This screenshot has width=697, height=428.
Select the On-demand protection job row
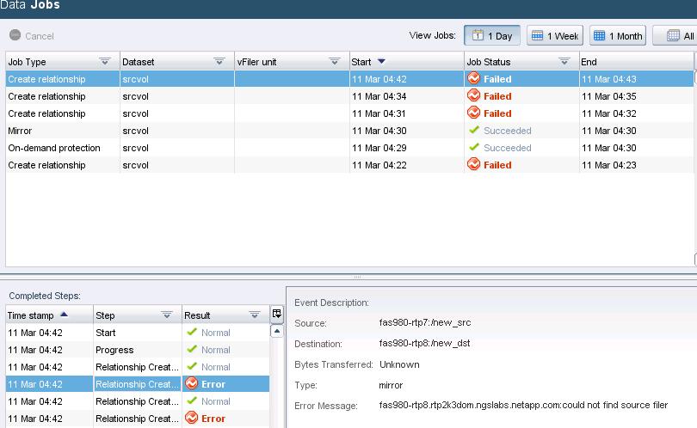pyautogui.click(x=349, y=148)
